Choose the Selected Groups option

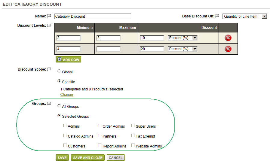coord(59,116)
